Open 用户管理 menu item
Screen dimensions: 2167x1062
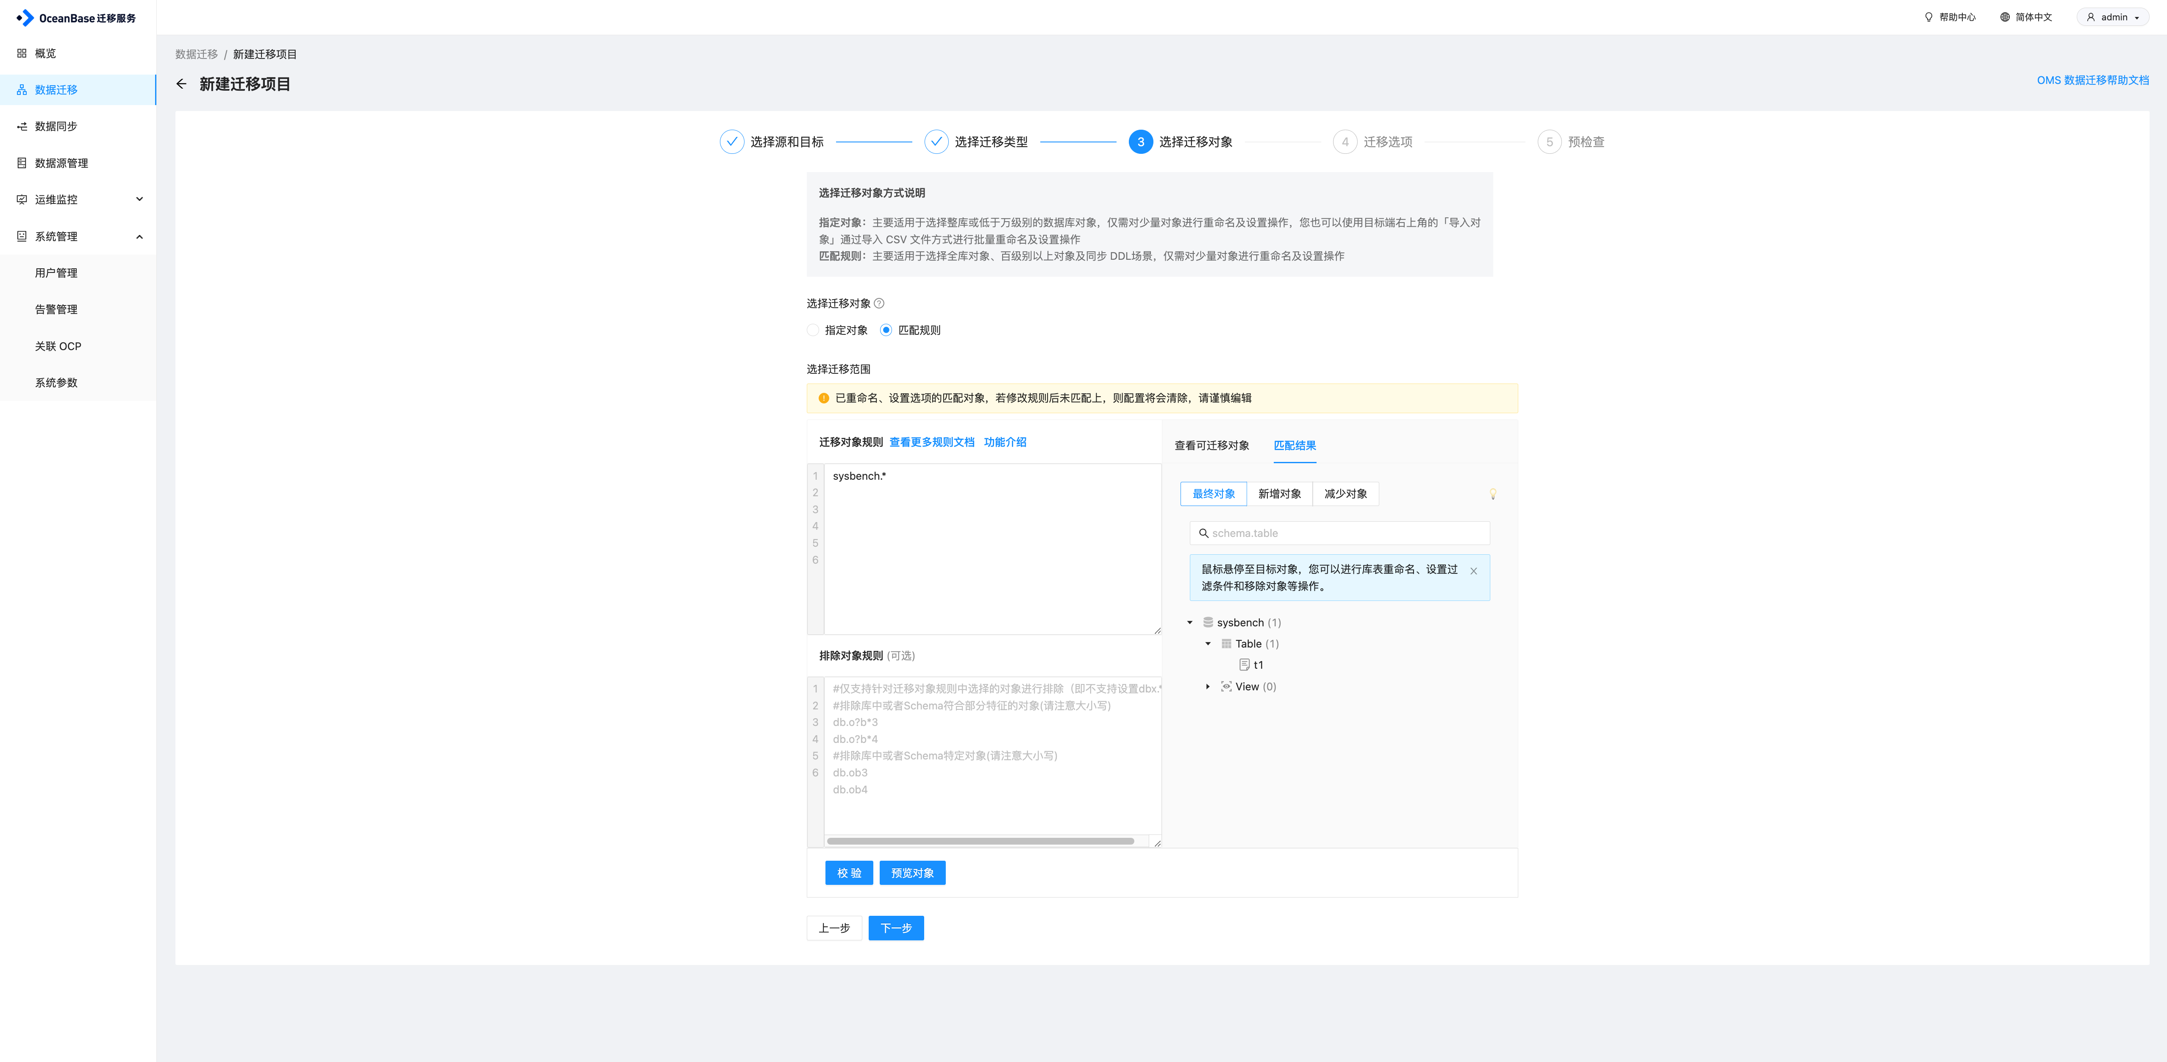[56, 273]
